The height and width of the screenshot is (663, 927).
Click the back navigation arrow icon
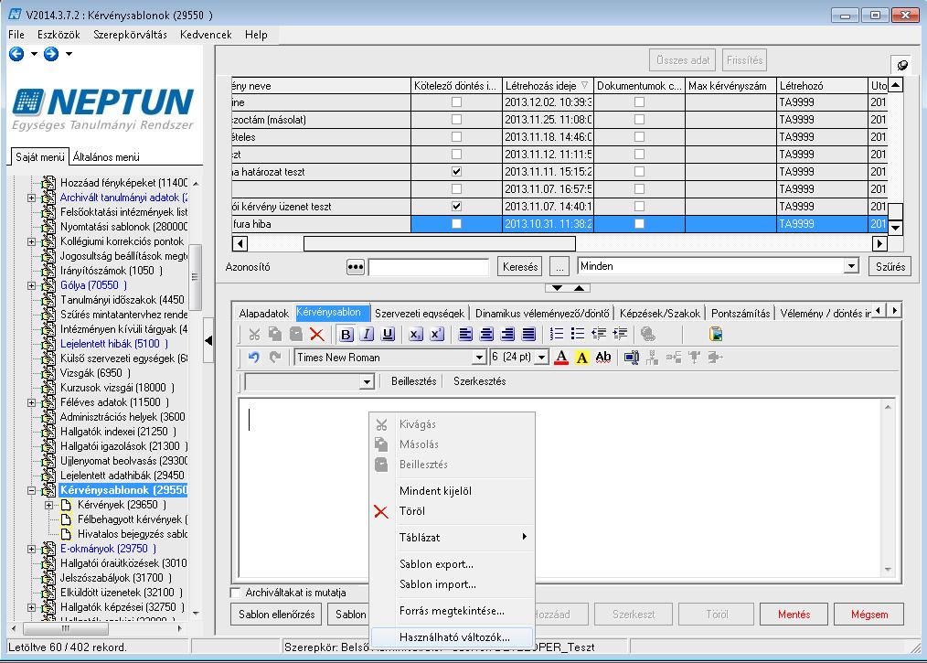(16, 54)
